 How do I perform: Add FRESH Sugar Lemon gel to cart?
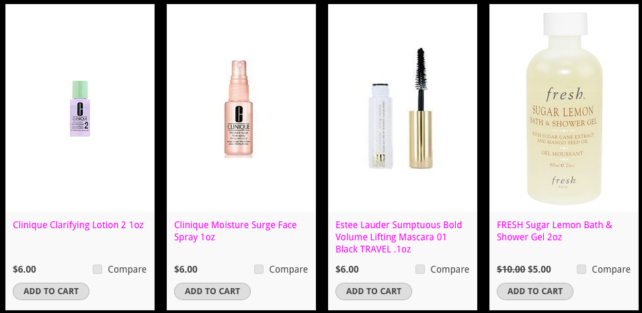(x=535, y=291)
